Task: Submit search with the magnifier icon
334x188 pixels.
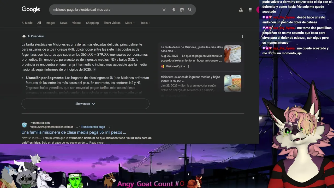Action: coord(190,10)
